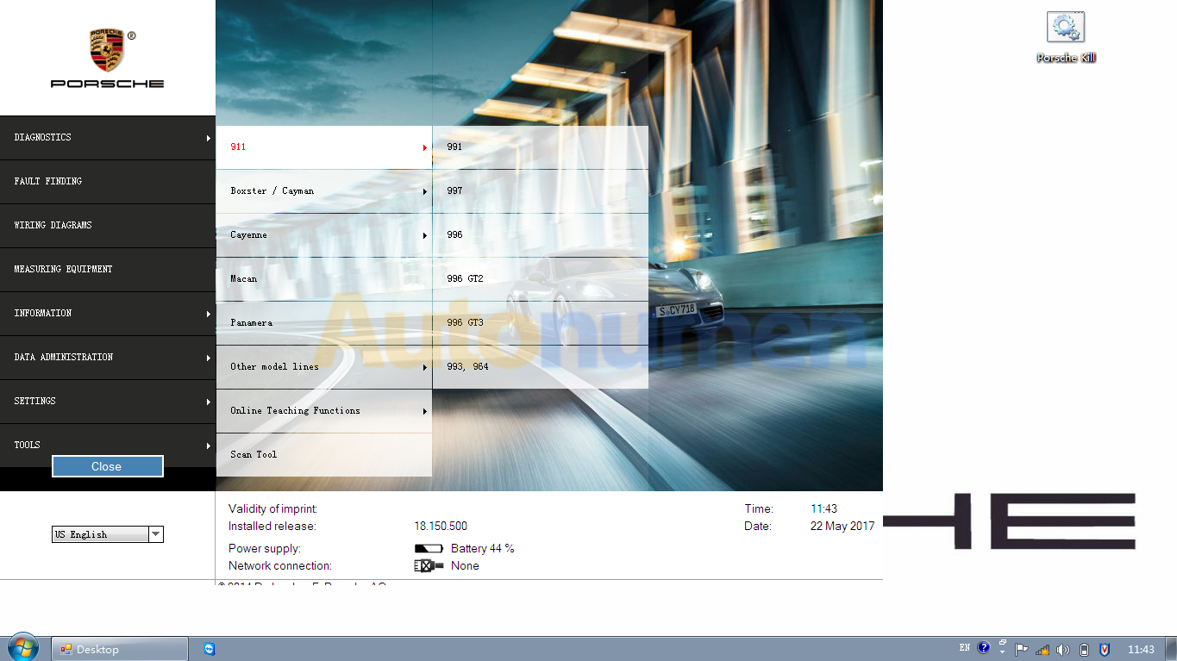Screen dimensions: 1177x661
Task: Expand the Boxster / Cayman submenu arrow
Action: (x=425, y=191)
